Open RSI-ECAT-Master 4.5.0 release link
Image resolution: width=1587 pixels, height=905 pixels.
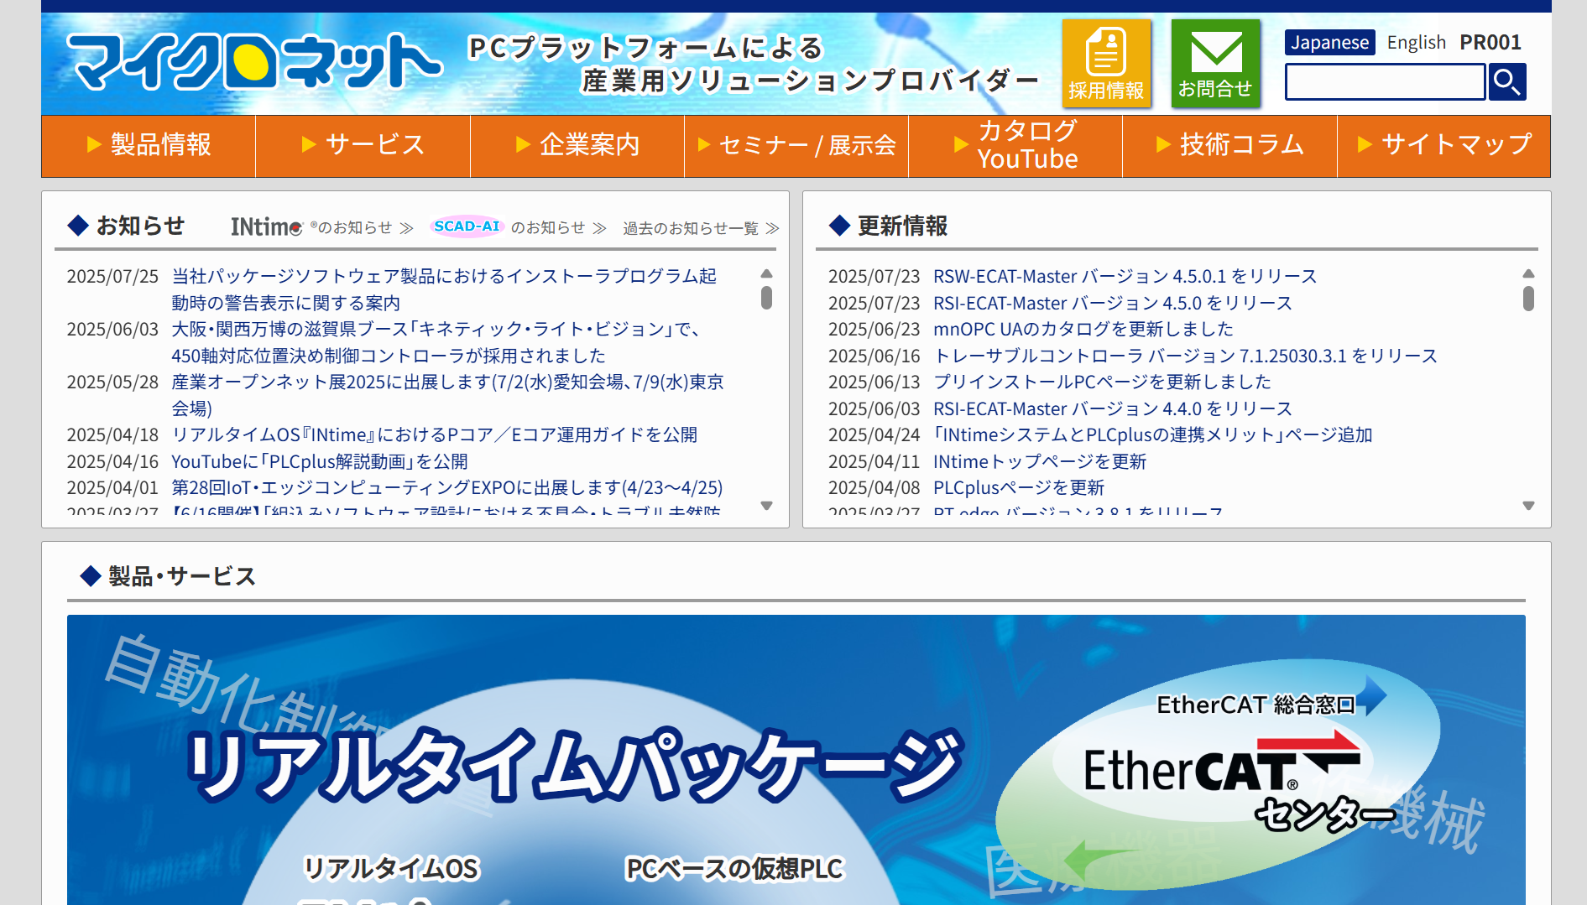(x=1112, y=303)
